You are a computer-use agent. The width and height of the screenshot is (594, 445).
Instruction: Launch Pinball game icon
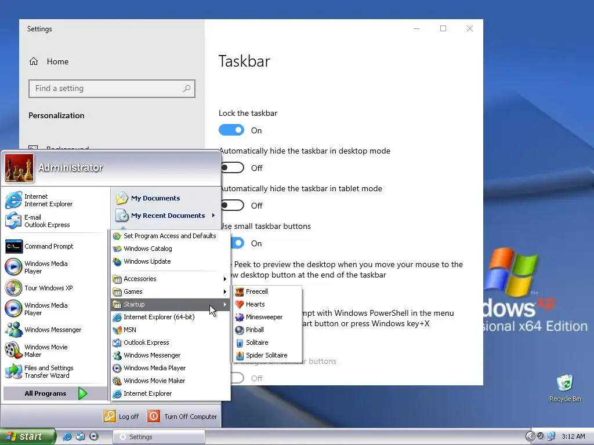point(240,330)
